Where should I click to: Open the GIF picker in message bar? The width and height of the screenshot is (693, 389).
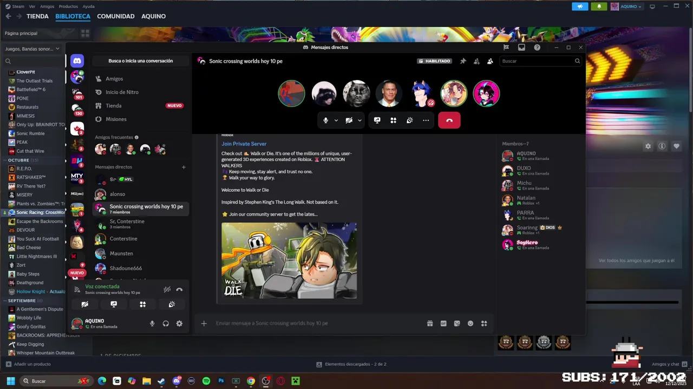click(x=443, y=324)
